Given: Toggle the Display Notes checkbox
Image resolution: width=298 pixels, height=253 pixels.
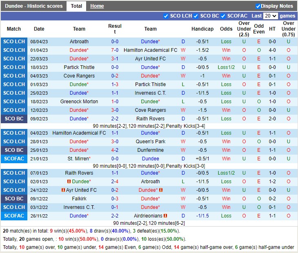Looking at the screenshot, I should [258, 6].
